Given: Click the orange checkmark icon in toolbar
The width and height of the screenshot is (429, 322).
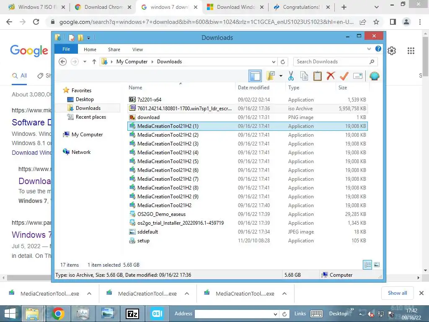Looking at the screenshot, I should click(344, 76).
